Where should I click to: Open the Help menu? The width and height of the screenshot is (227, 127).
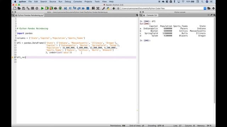pyautogui.click(x=111, y=1)
